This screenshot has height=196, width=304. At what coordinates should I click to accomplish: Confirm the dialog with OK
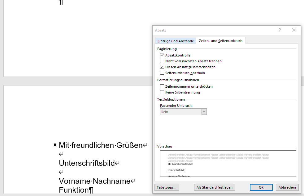pos(261,187)
